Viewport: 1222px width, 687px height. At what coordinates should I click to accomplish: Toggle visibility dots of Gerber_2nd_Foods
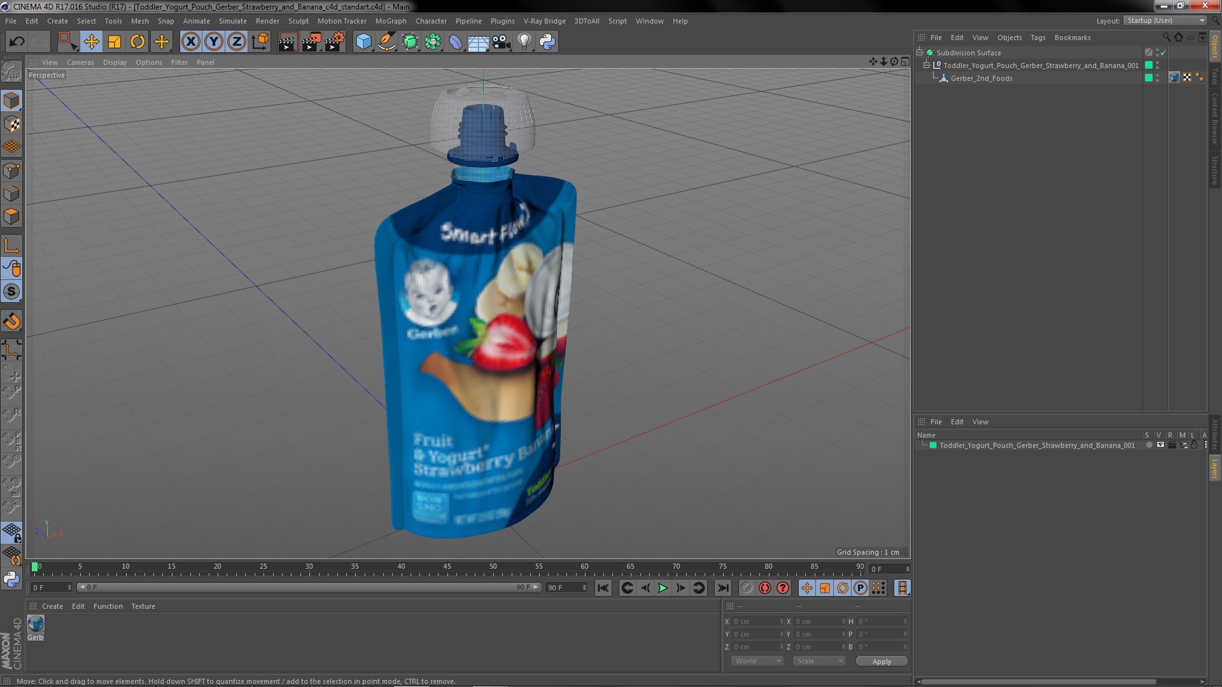coord(1157,78)
